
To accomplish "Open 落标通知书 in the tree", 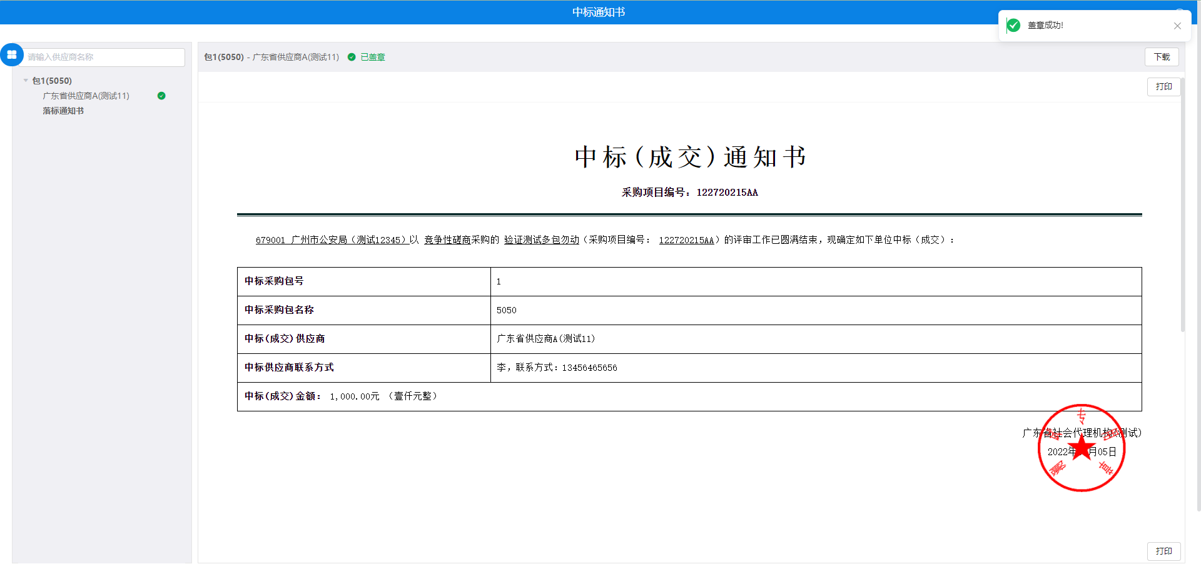I will [x=63, y=111].
